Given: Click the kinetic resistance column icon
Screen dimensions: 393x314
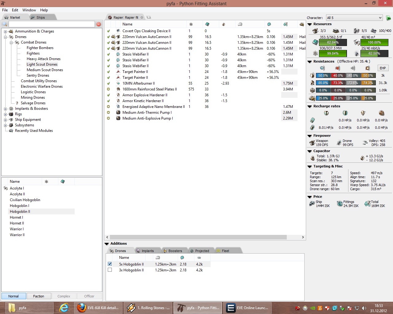Looking at the screenshot, I should coord(353,68).
